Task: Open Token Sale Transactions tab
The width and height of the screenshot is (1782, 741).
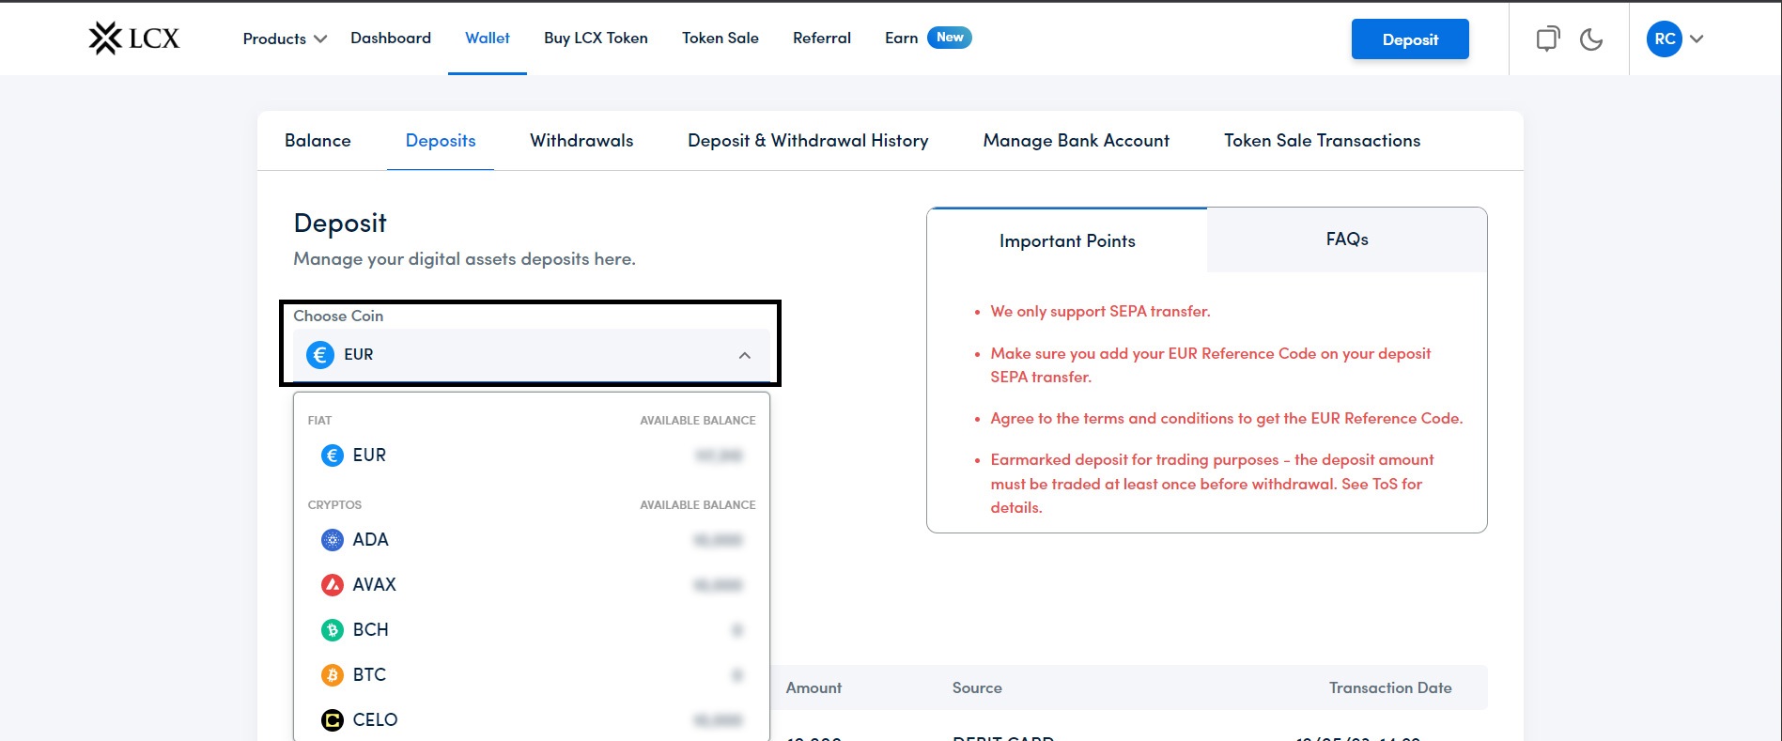Action: pyautogui.click(x=1322, y=141)
